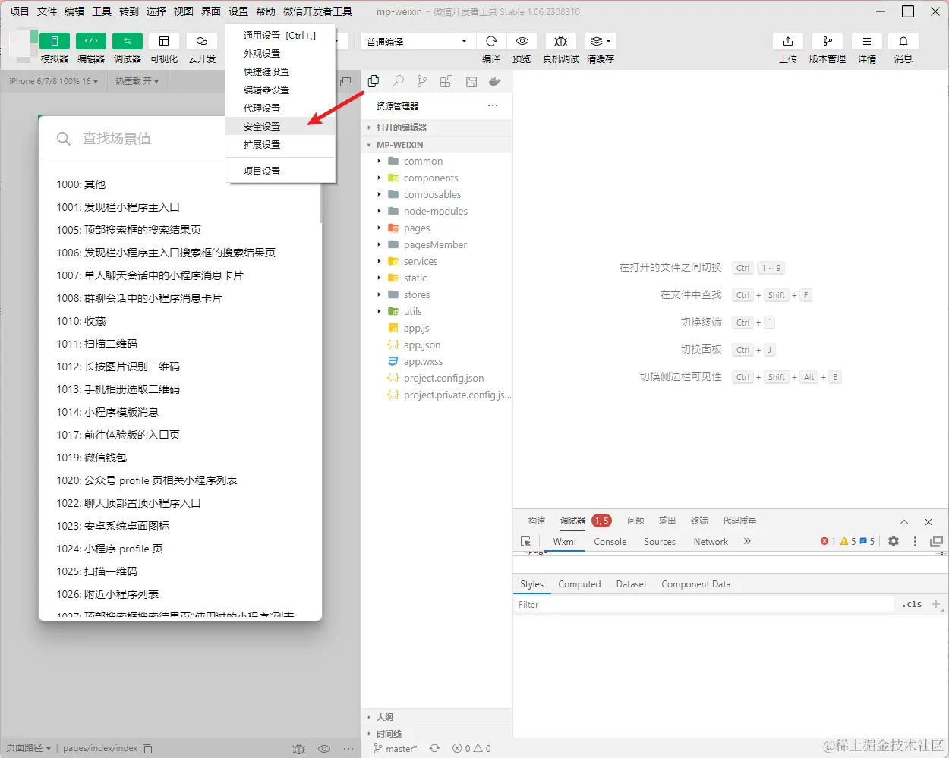Switch to the Network tab
This screenshot has height=758, width=949.
click(711, 542)
